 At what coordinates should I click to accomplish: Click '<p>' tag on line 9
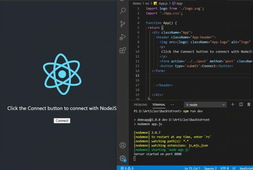pos(162,47)
